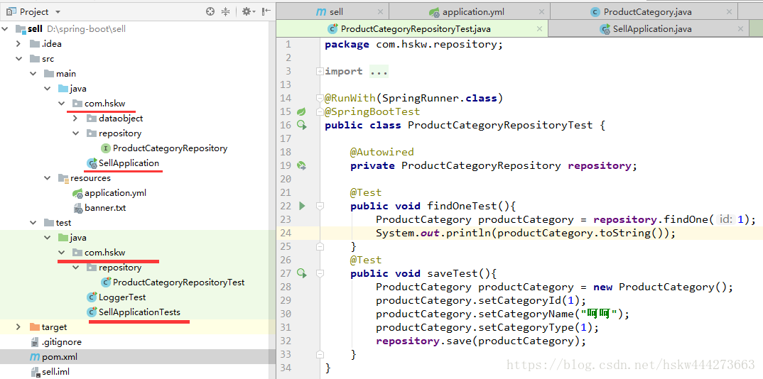The height and width of the screenshot is (379, 763).
Task: Click the Spring bean gutter icon on line 15
Action: 301,111
